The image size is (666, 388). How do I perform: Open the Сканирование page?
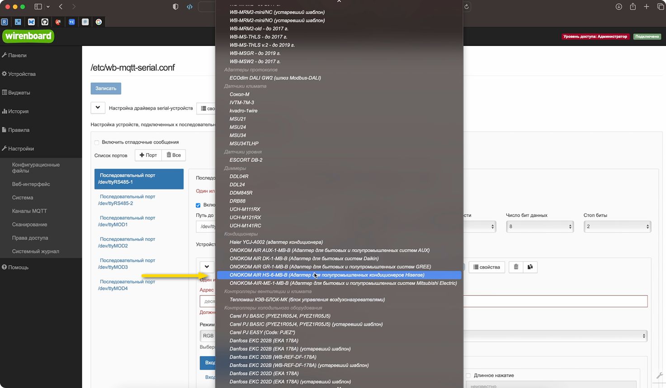30,224
